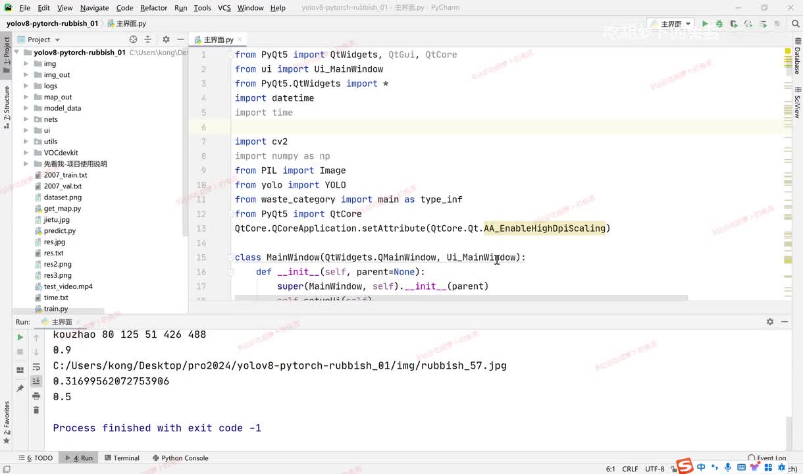
Task: Close the 主界面 Run tab
Action: [78, 322]
